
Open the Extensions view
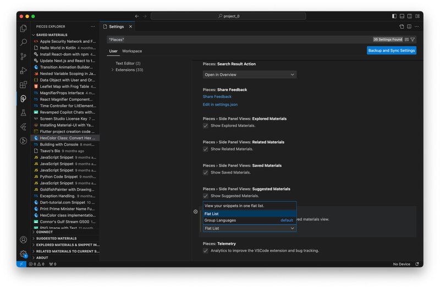[23, 85]
